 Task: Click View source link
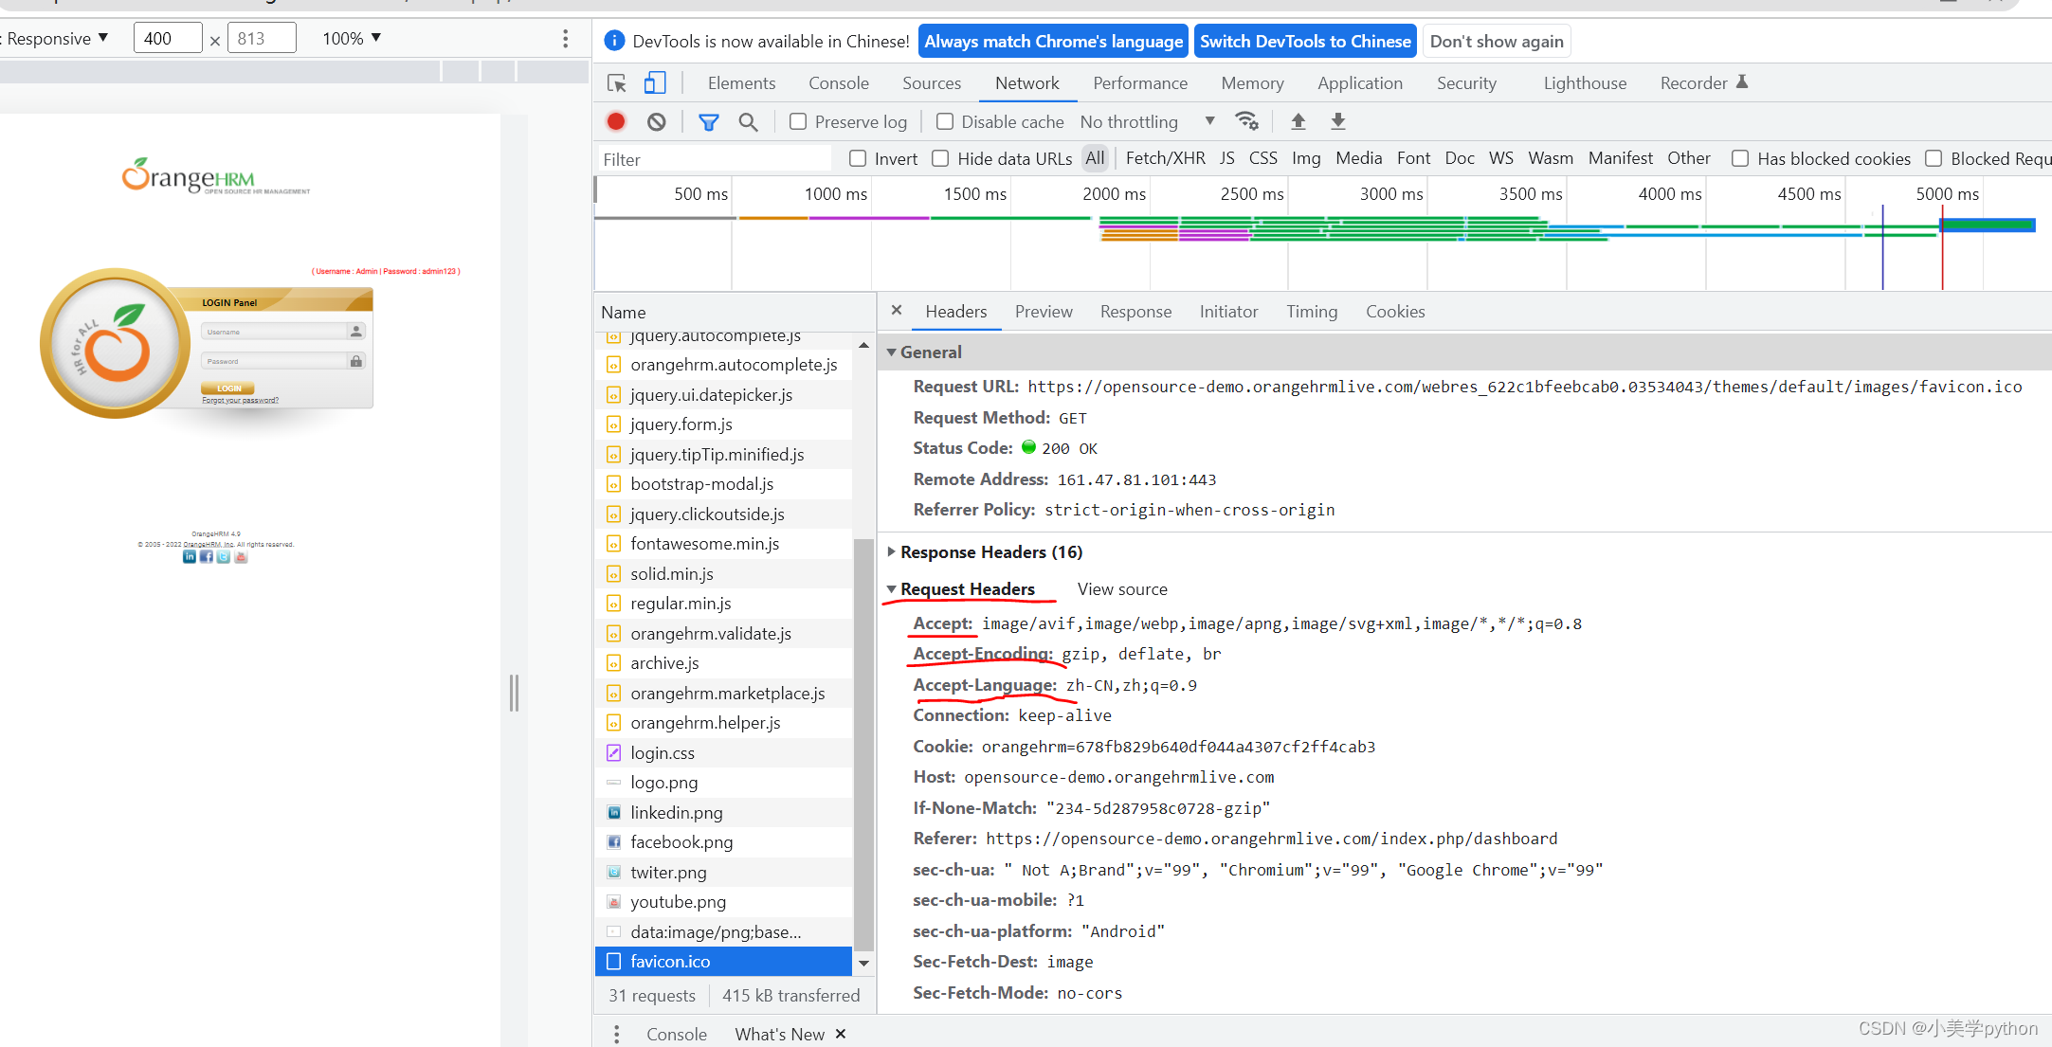pos(1122,589)
